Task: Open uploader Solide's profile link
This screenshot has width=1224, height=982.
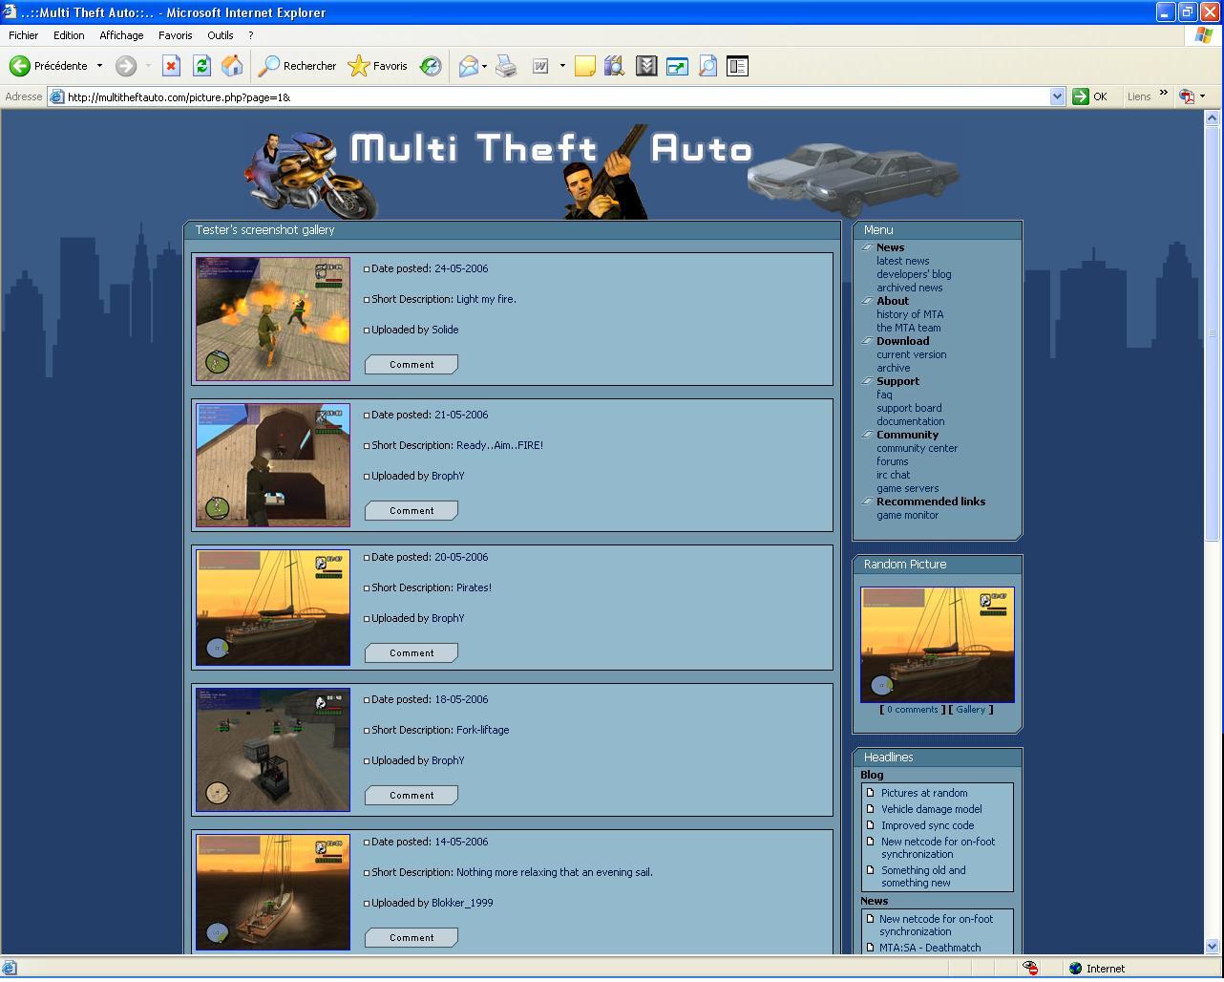Action: click(445, 330)
